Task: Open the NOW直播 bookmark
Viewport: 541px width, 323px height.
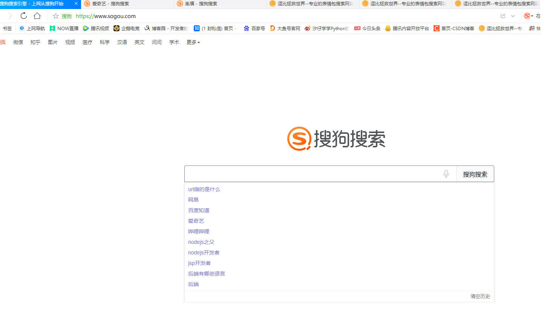Action: (64, 28)
